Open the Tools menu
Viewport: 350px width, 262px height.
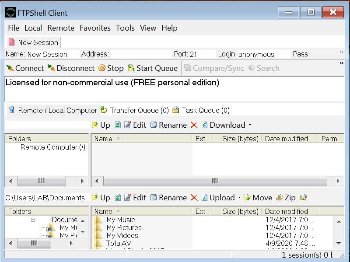point(126,28)
